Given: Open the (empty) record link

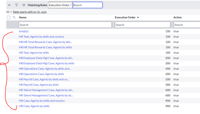Looking at the screenshot, I should tap(24, 31).
